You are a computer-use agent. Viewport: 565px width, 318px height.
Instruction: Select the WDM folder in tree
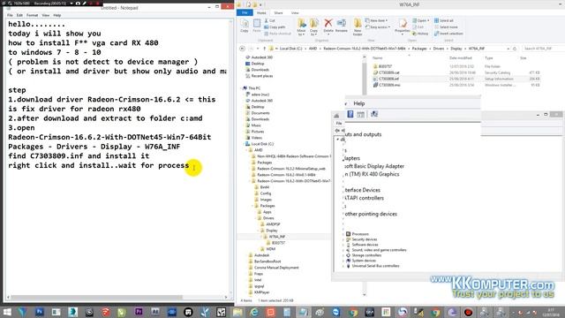[x=270, y=249]
